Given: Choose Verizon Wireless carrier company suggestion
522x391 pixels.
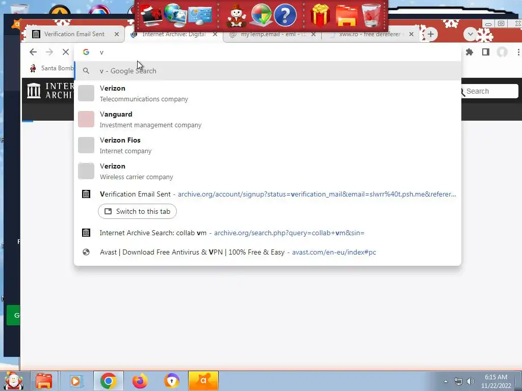Looking at the screenshot, I should pos(267,171).
